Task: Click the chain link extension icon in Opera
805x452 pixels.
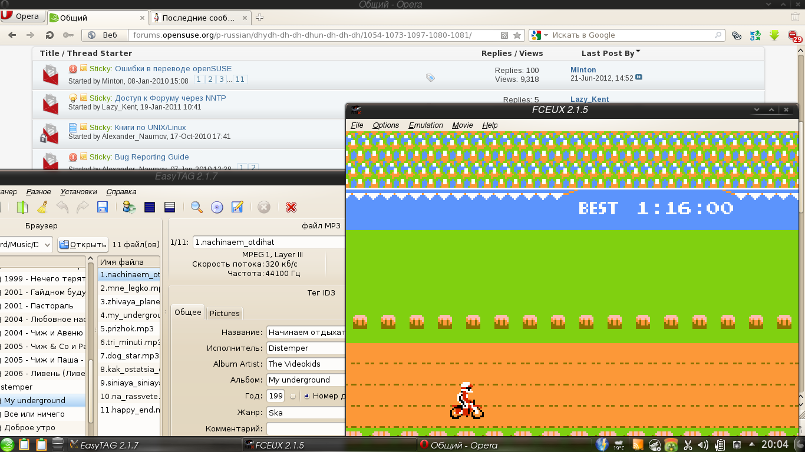Action: [736, 35]
